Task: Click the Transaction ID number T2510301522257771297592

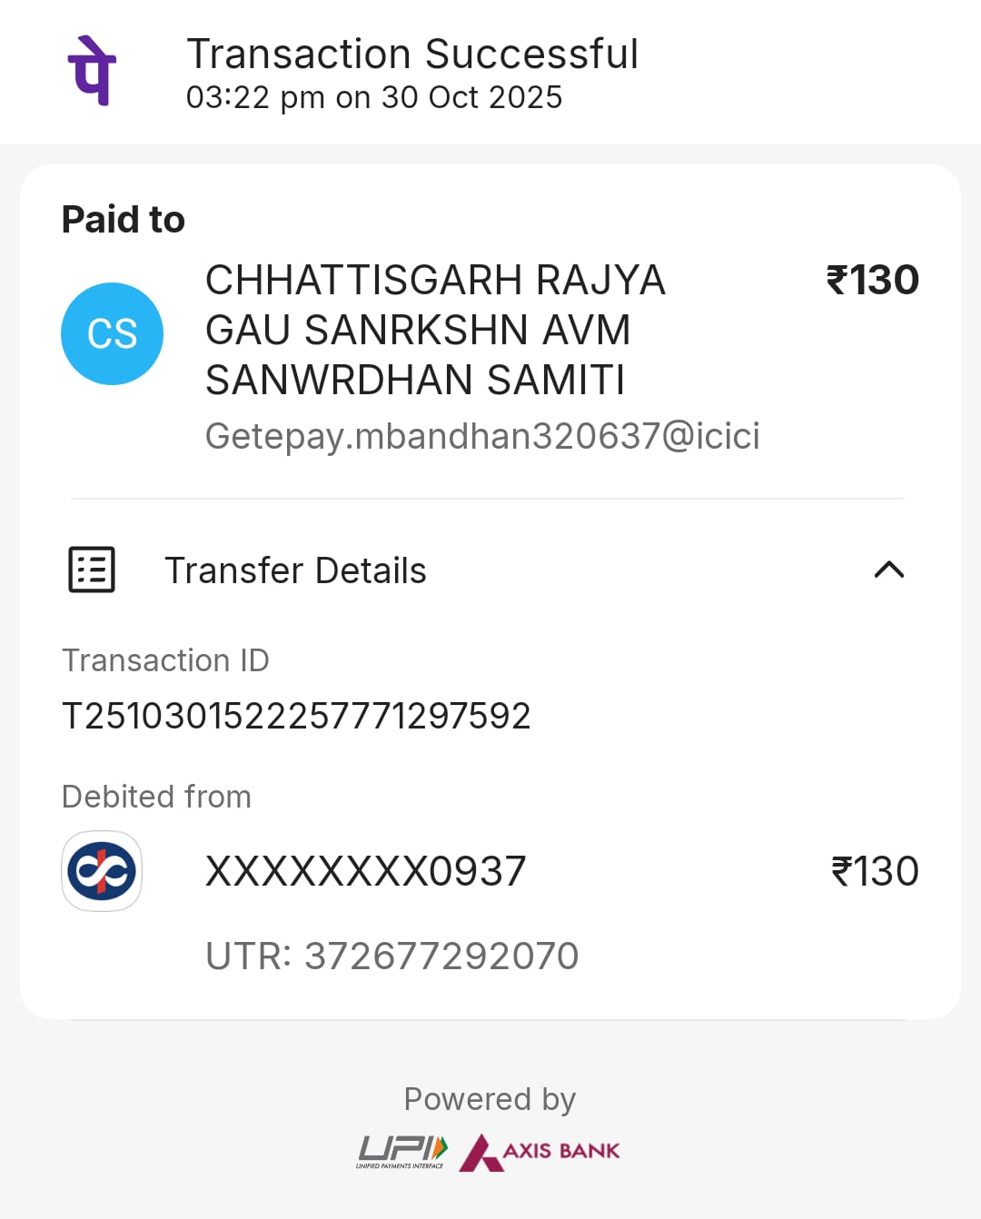Action: 296,716
